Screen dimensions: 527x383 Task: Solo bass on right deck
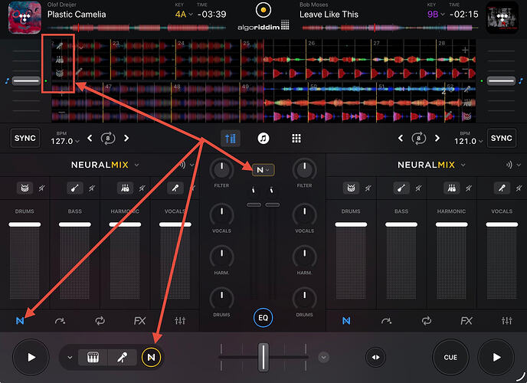point(401,188)
